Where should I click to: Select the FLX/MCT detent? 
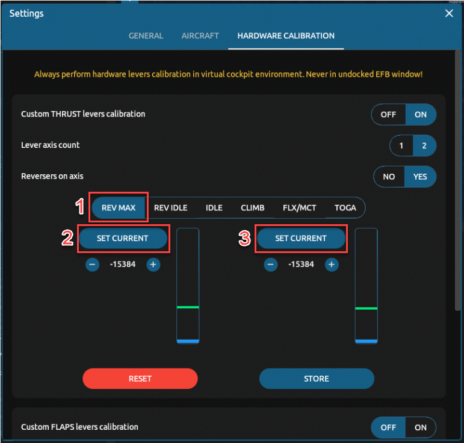point(300,208)
